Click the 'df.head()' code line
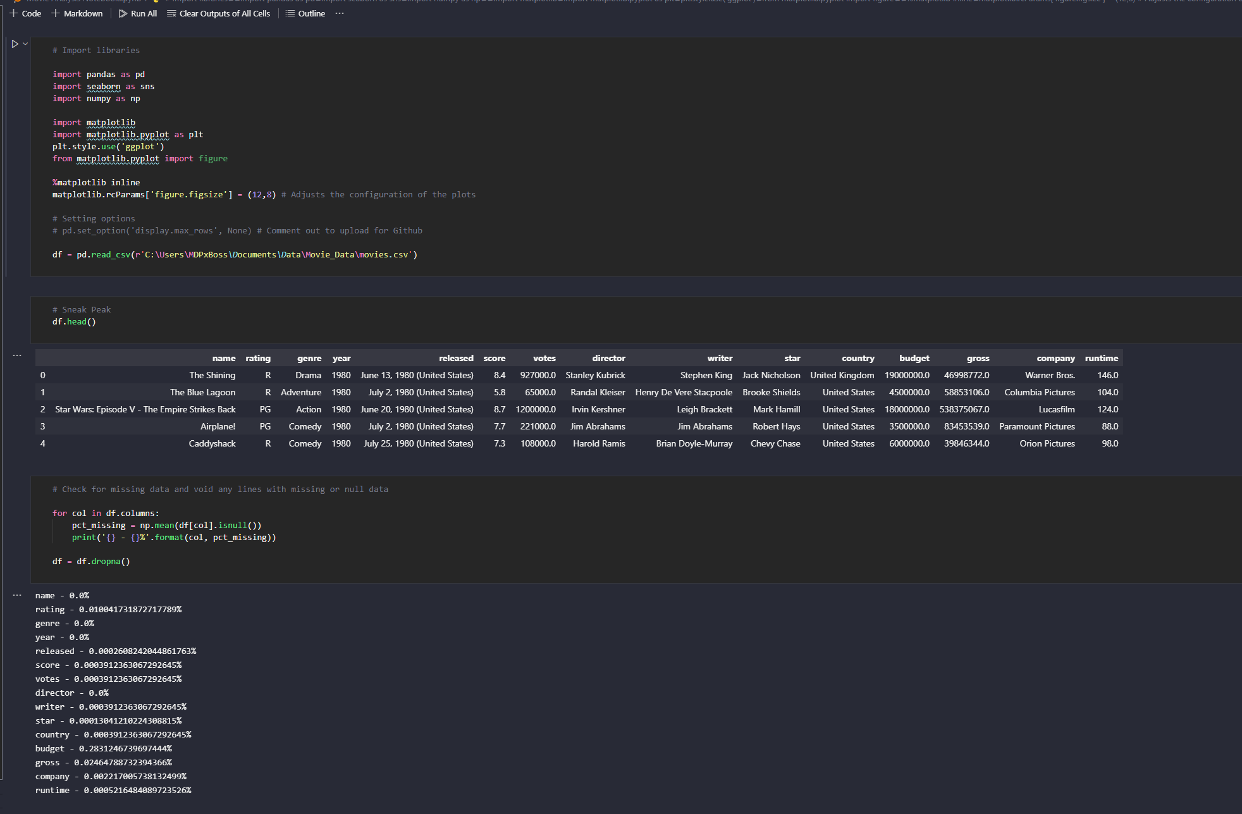The width and height of the screenshot is (1242, 814). coord(74,321)
